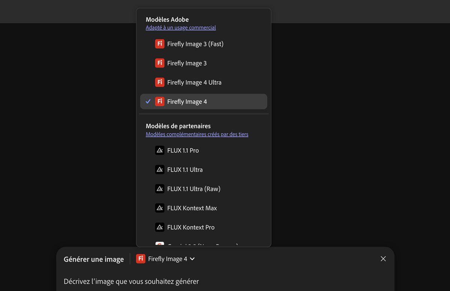Screen dimensions: 450x291
Task: Pick the FLUX Kontext Pro model
Action: [x=191, y=227]
